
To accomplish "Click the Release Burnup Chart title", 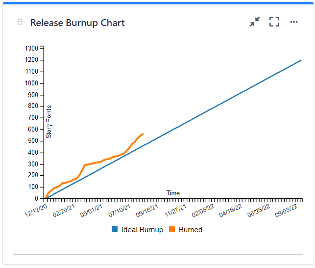I will coord(77,23).
